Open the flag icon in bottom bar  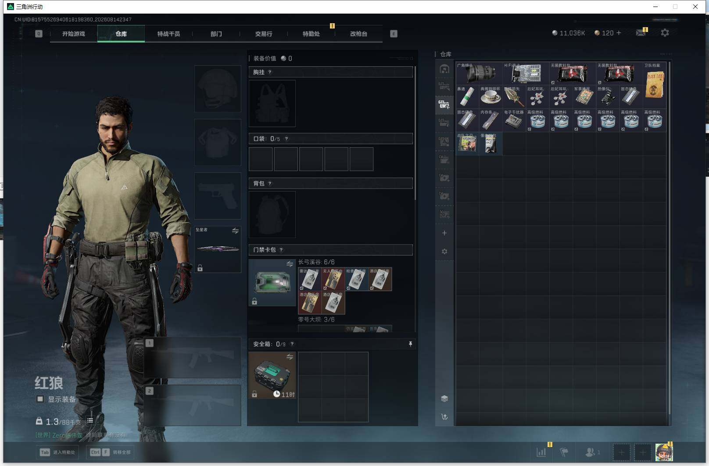point(564,452)
